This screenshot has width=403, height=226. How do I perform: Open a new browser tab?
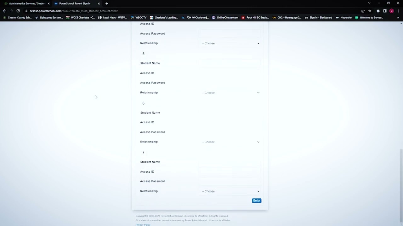pos(107,3)
